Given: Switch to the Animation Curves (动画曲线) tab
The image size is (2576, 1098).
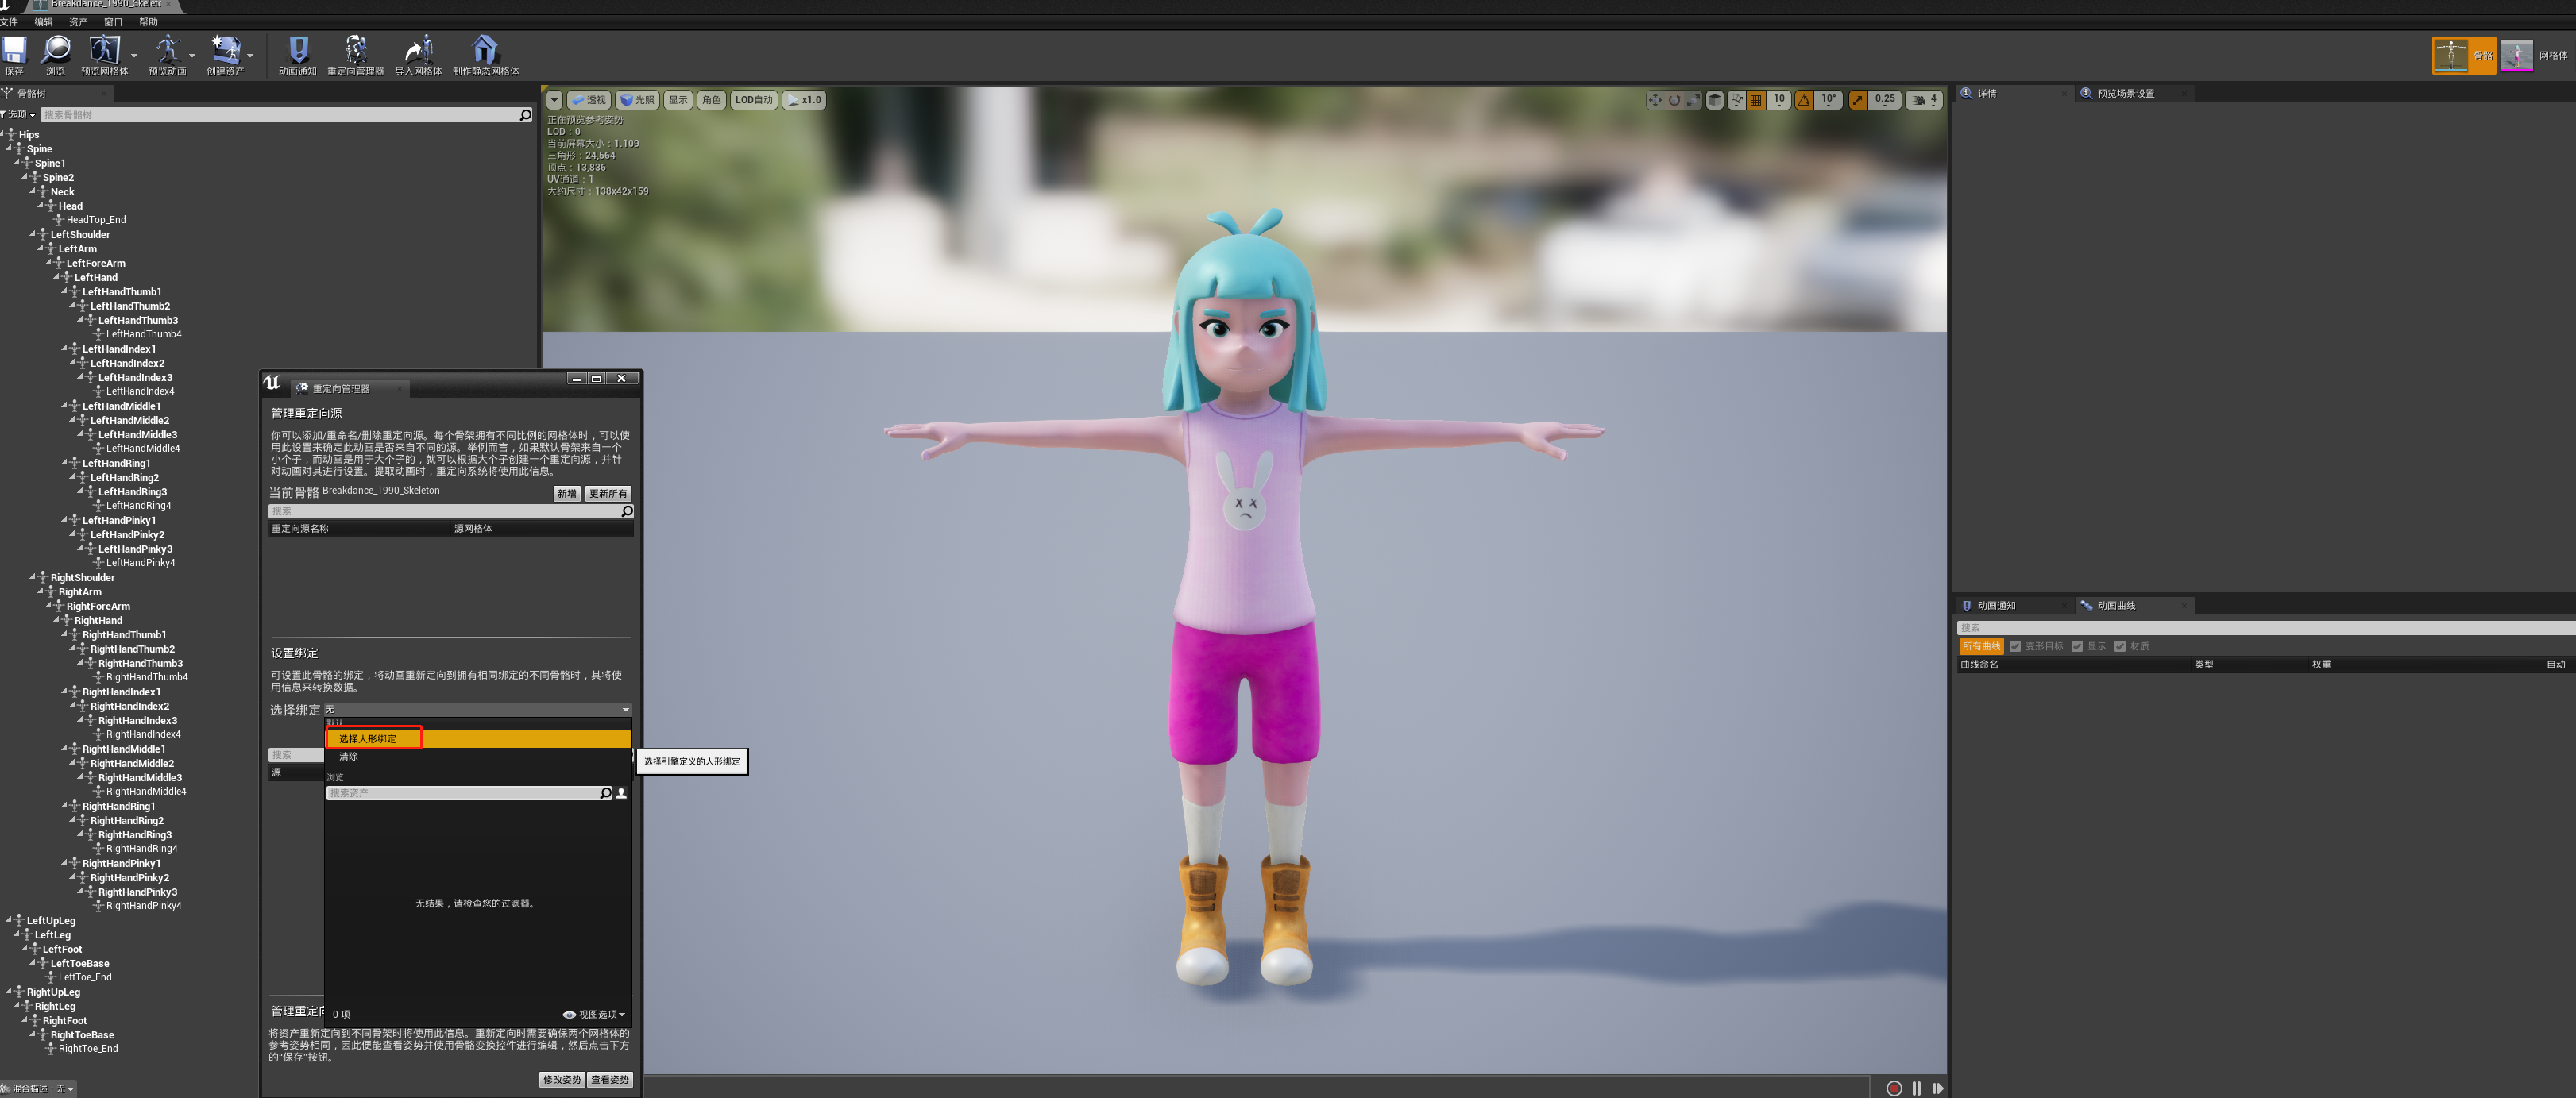Looking at the screenshot, I should [2115, 606].
